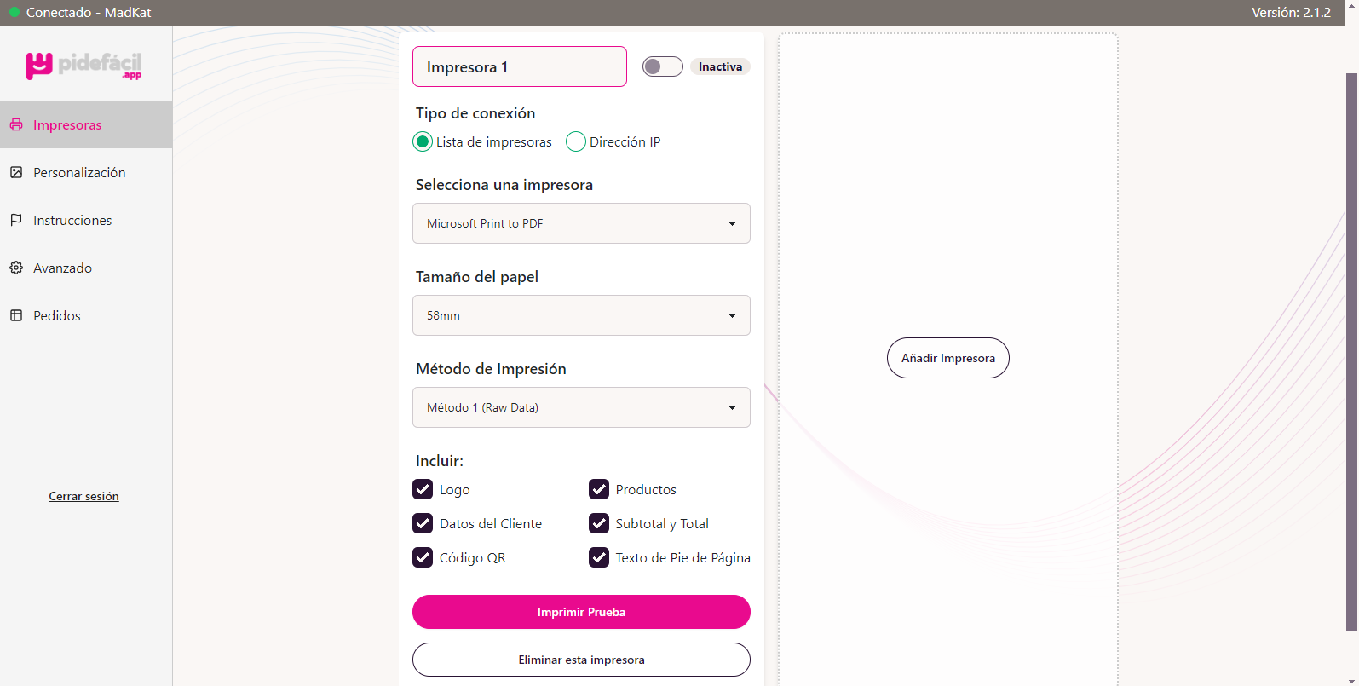This screenshot has width=1359, height=686.
Task: Uncheck the Código QR option
Action: 423,557
